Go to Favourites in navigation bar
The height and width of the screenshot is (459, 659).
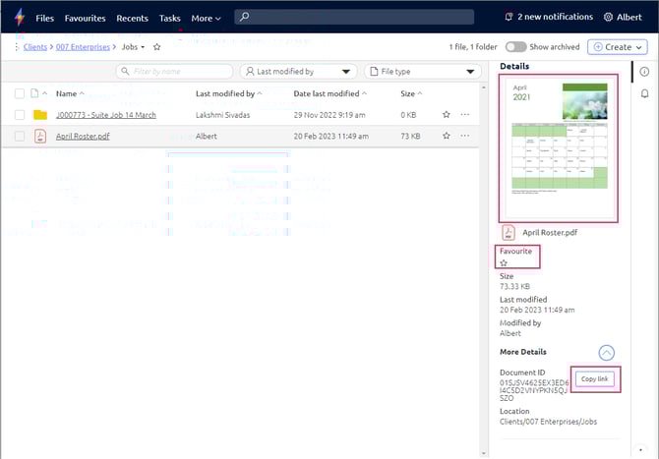(x=85, y=18)
